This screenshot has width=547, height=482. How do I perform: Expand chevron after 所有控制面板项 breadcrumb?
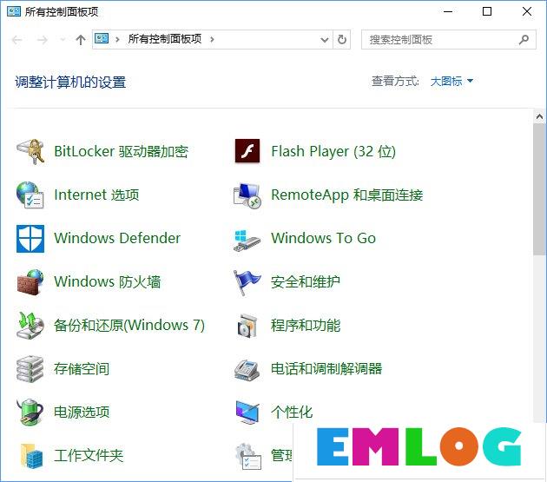click(212, 39)
